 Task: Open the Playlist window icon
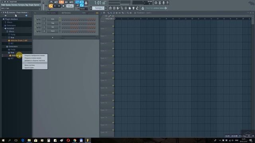point(110,8)
